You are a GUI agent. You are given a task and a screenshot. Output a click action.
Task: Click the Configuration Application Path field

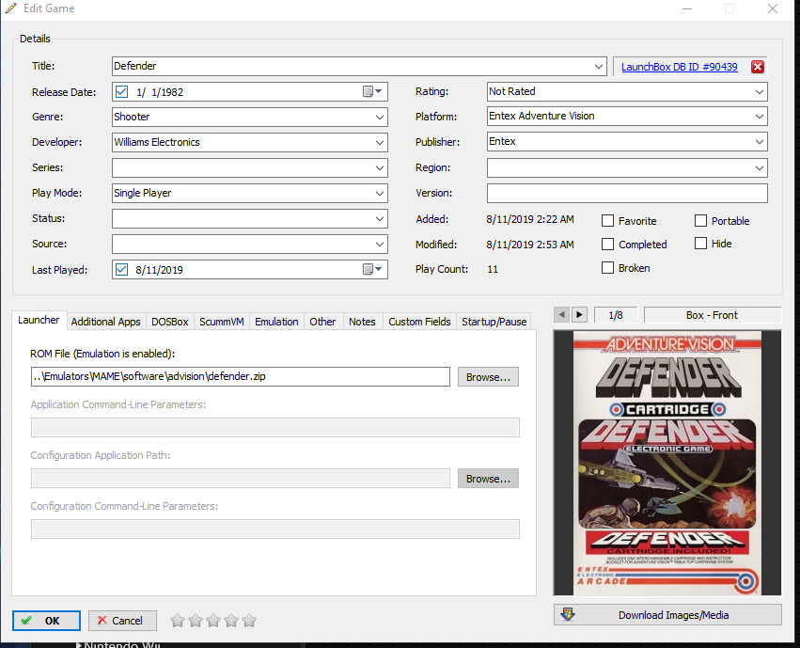coord(241,478)
